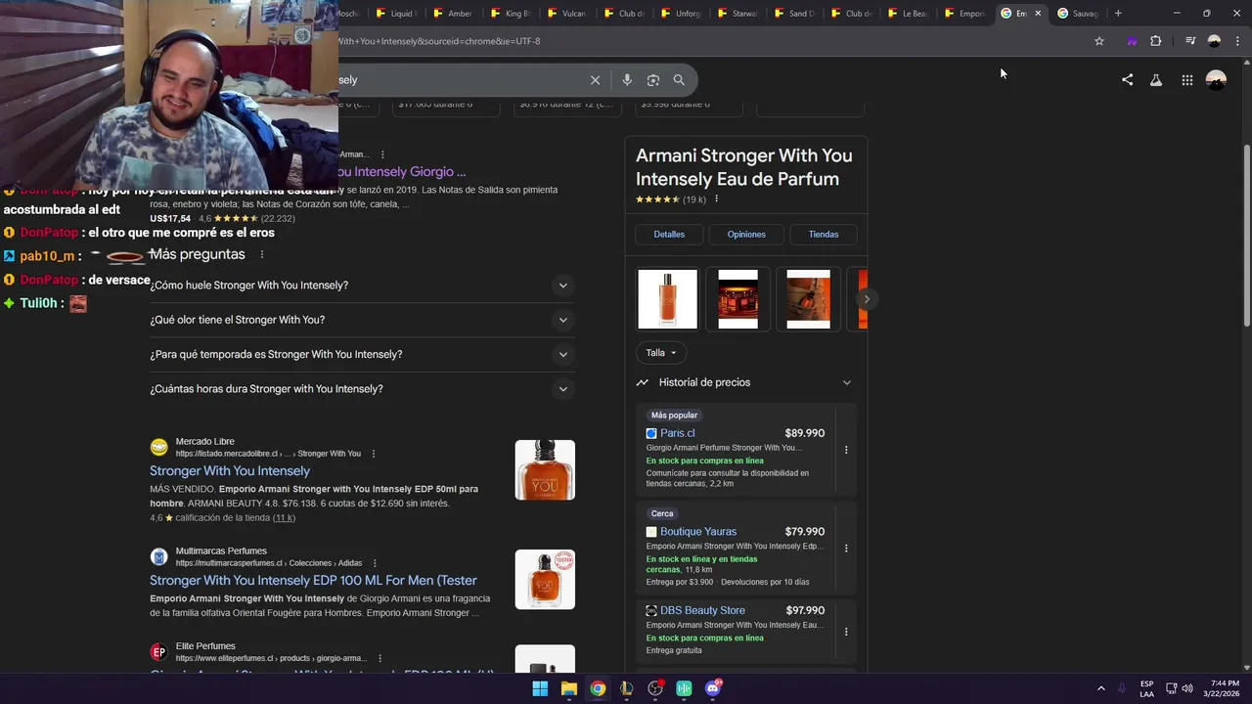The height and width of the screenshot is (704, 1252).
Task: Open Mercado Libre result perfume thumbnail
Action: [x=545, y=470]
